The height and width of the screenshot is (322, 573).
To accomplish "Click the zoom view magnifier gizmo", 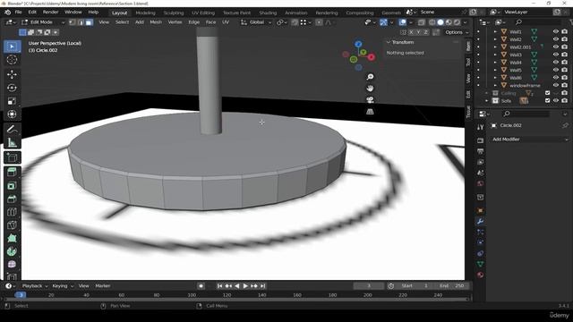I will coord(370,77).
